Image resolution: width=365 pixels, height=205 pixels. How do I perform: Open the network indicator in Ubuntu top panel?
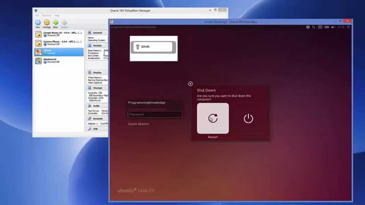pyautogui.click(x=314, y=27)
